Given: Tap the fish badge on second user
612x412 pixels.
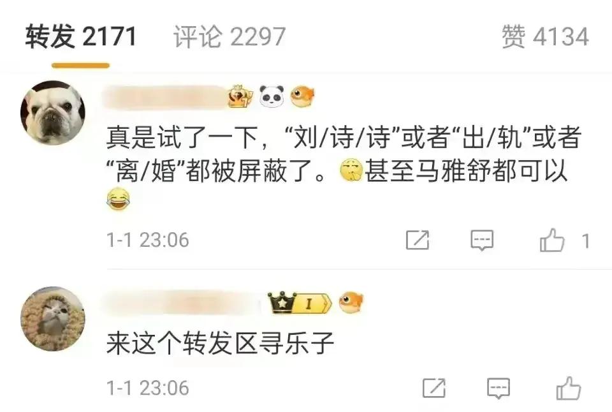Looking at the screenshot, I should [x=351, y=302].
